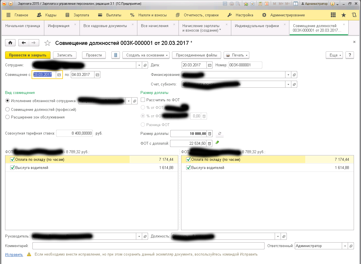This screenshot has height=264, width=361.
Task: Open the Выплаты section
Action: coord(110,15)
